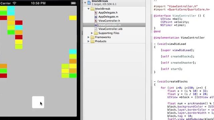
Task: Click the #import "ViewController.h" line
Action: tap(176, 6)
